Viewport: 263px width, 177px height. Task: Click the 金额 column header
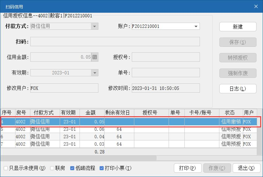92,113
